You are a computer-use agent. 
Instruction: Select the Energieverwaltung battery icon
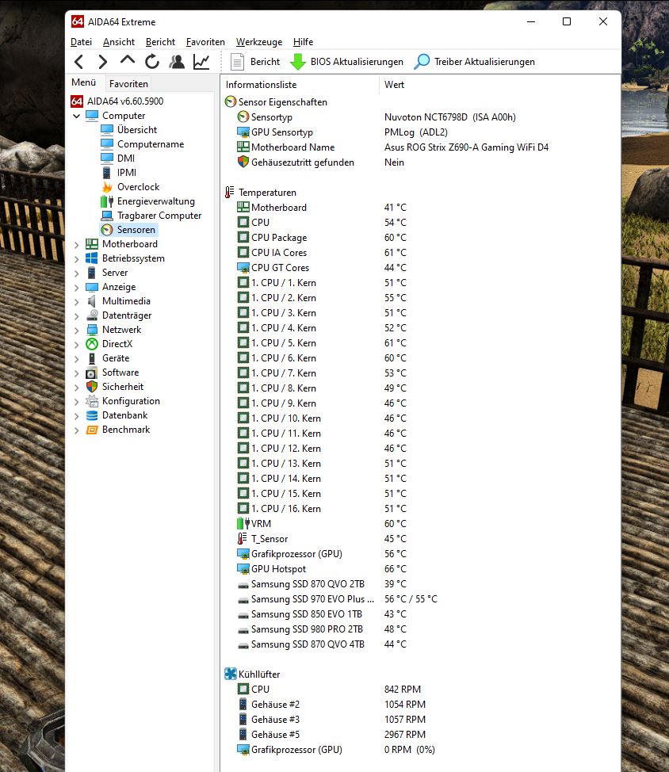coord(107,201)
